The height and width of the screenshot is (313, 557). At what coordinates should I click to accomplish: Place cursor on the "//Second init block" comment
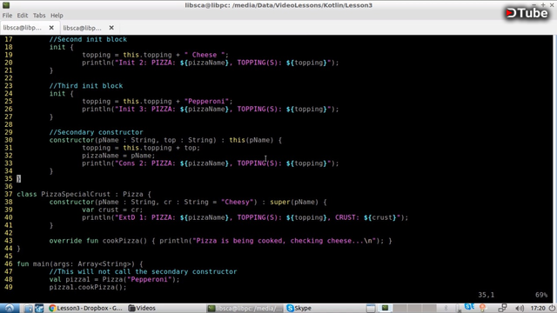click(88, 39)
